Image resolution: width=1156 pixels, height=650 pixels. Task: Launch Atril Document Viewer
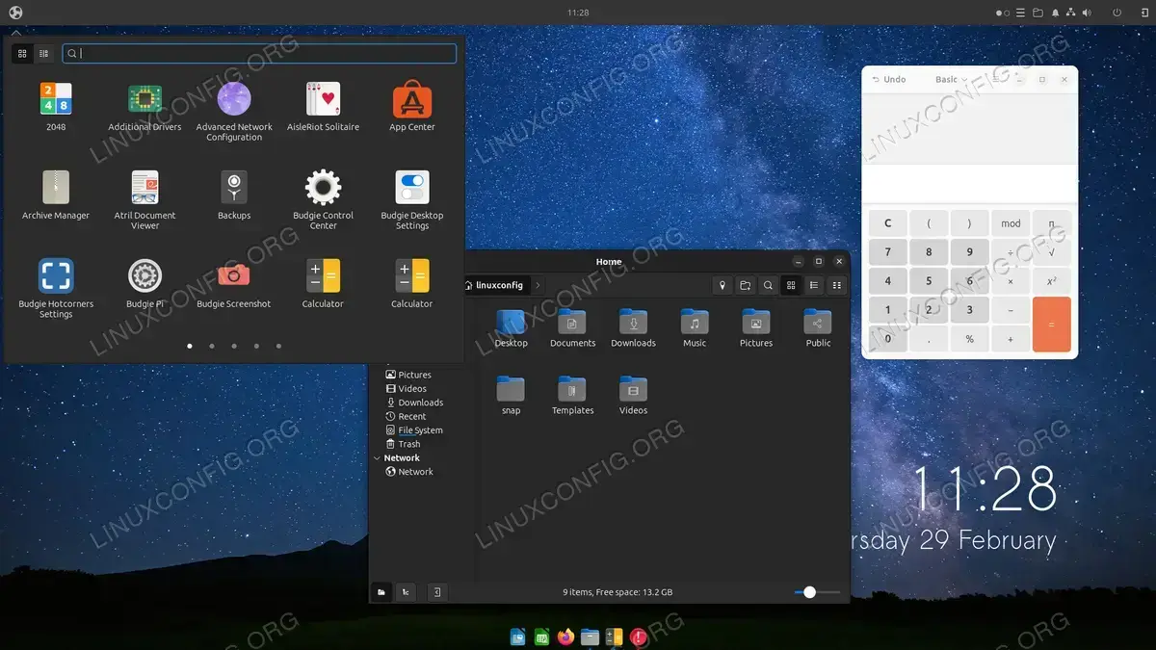point(144,199)
